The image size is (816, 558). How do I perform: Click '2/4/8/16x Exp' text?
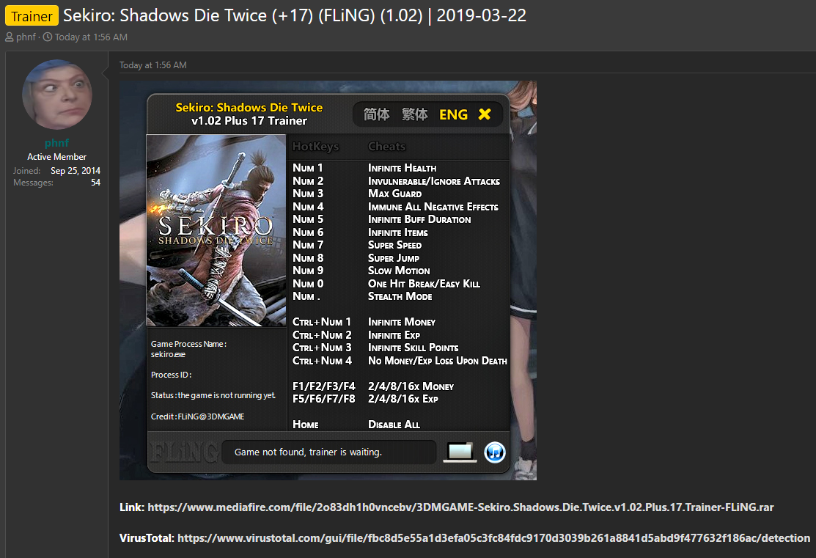click(x=403, y=399)
